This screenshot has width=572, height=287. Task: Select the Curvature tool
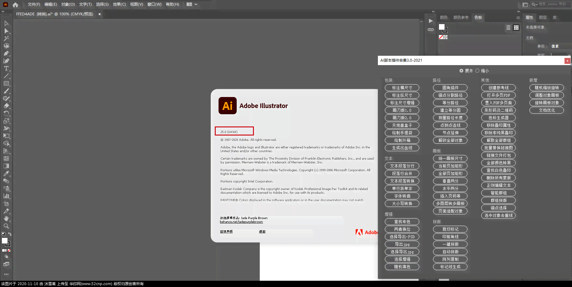[x=6, y=61]
